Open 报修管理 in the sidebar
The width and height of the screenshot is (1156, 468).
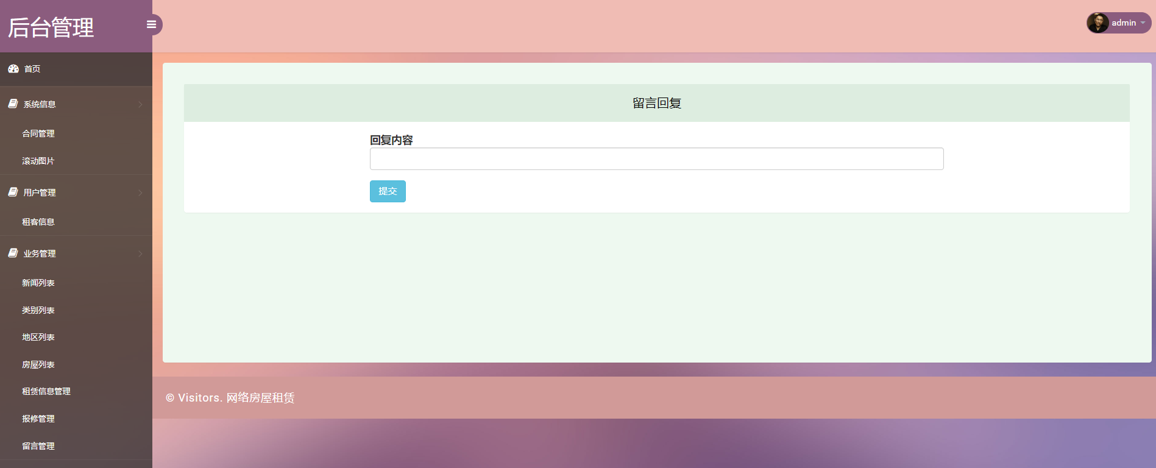click(x=38, y=419)
